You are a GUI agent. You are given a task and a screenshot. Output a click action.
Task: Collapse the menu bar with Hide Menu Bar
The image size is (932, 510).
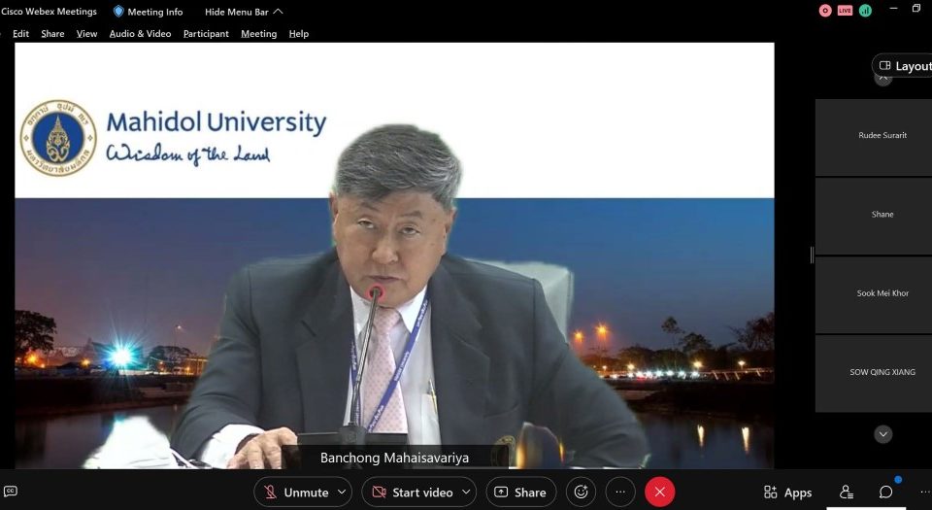click(x=244, y=12)
